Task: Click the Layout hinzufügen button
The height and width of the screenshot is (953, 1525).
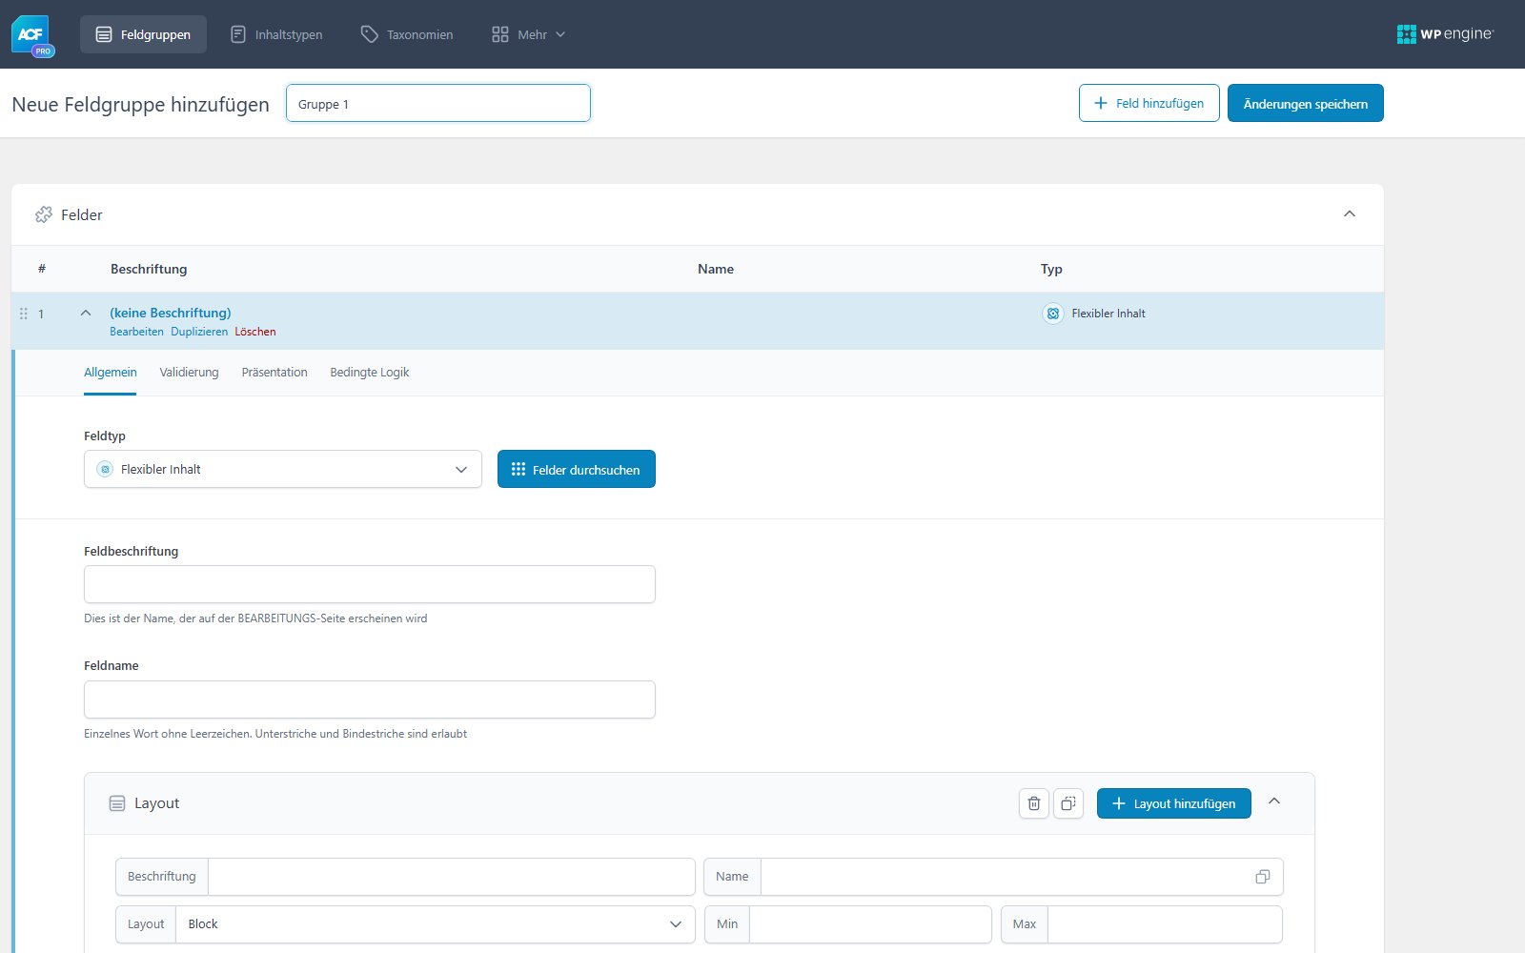Action: [x=1174, y=803]
